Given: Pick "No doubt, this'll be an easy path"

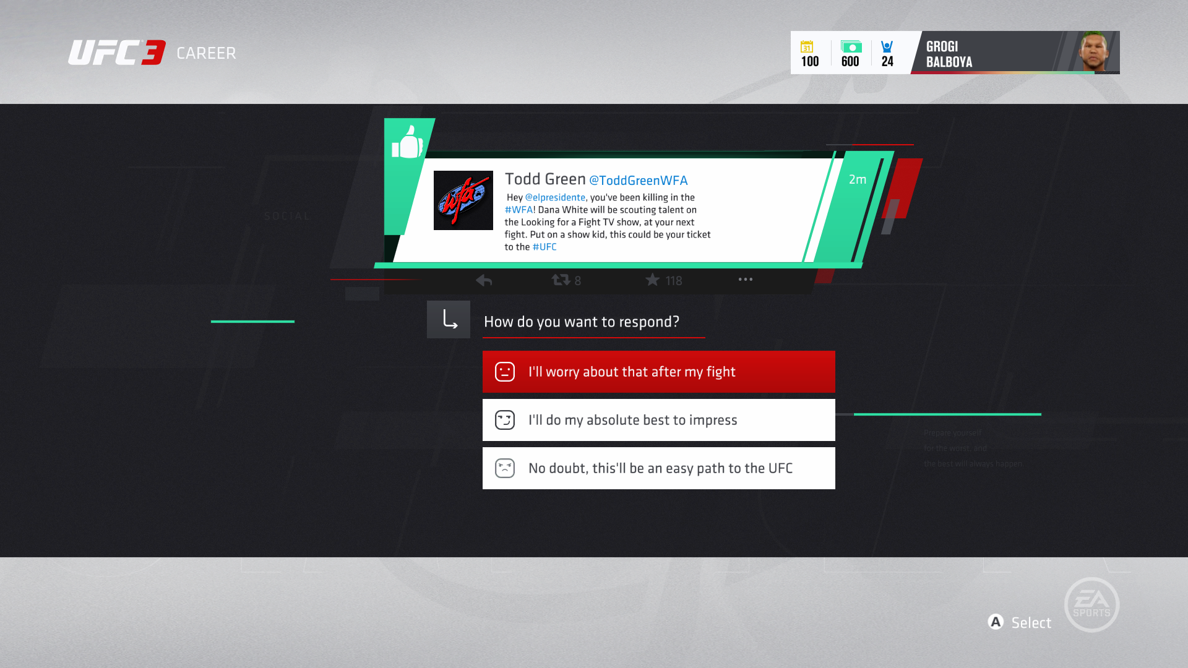Looking at the screenshot, I should tap(658, 468).
